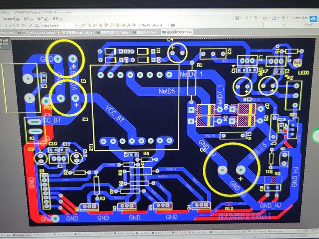Screen dimensions: 319x239
Task: Select the differential pair routing icon
Action: tap(89, 25)
